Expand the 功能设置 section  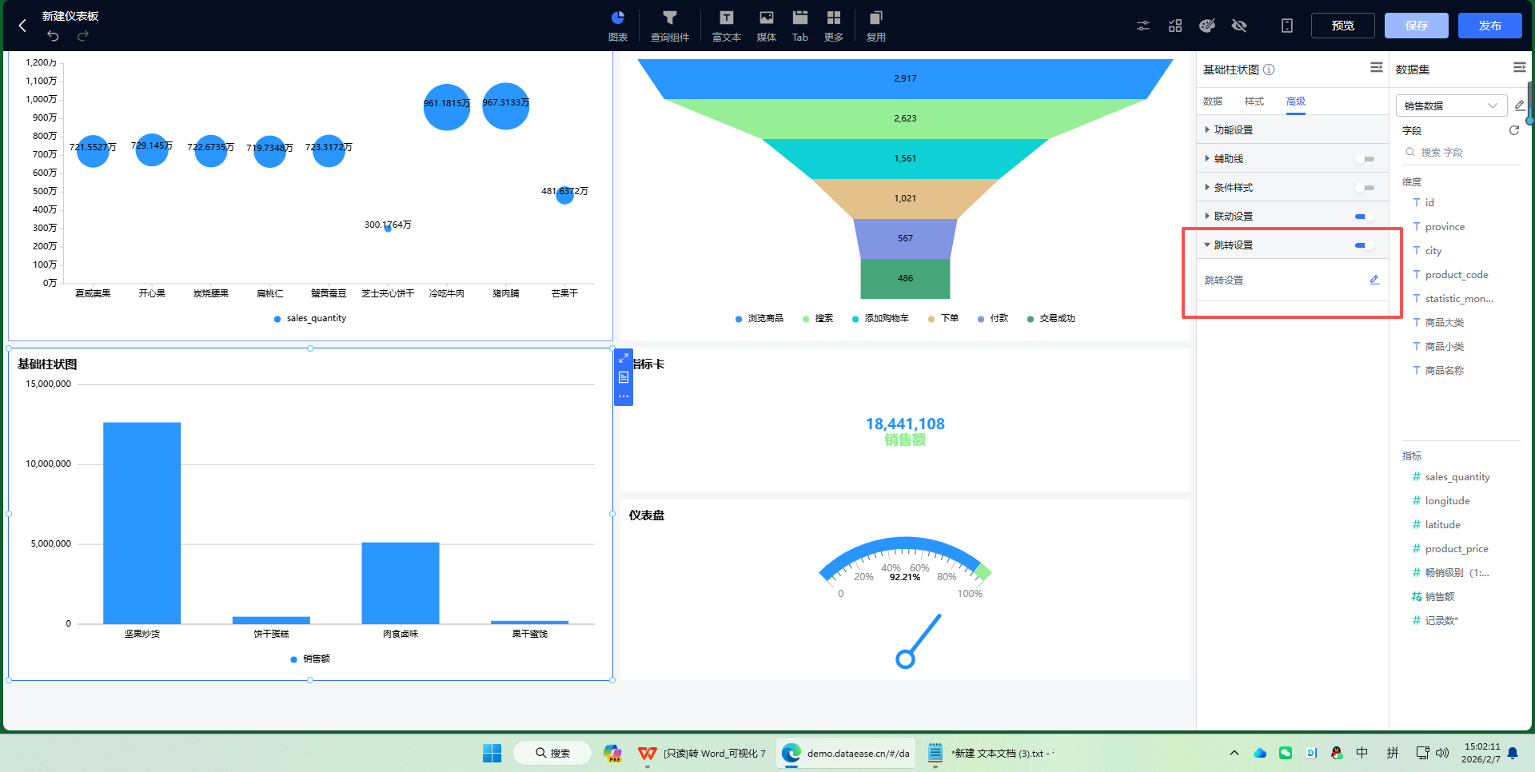click(1293, 129)
